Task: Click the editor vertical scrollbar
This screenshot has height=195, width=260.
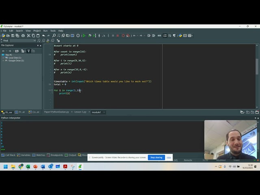Action: coord(257,66)
